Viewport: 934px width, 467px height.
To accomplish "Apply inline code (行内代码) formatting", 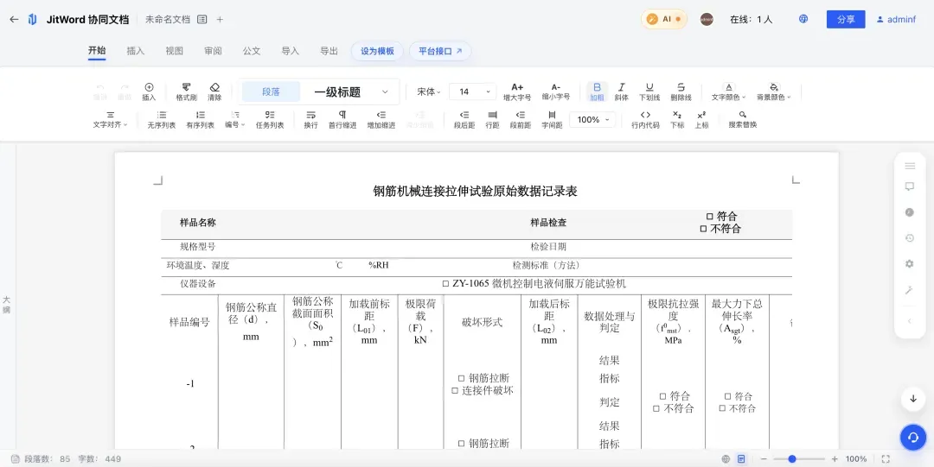I will pos(645,120).
